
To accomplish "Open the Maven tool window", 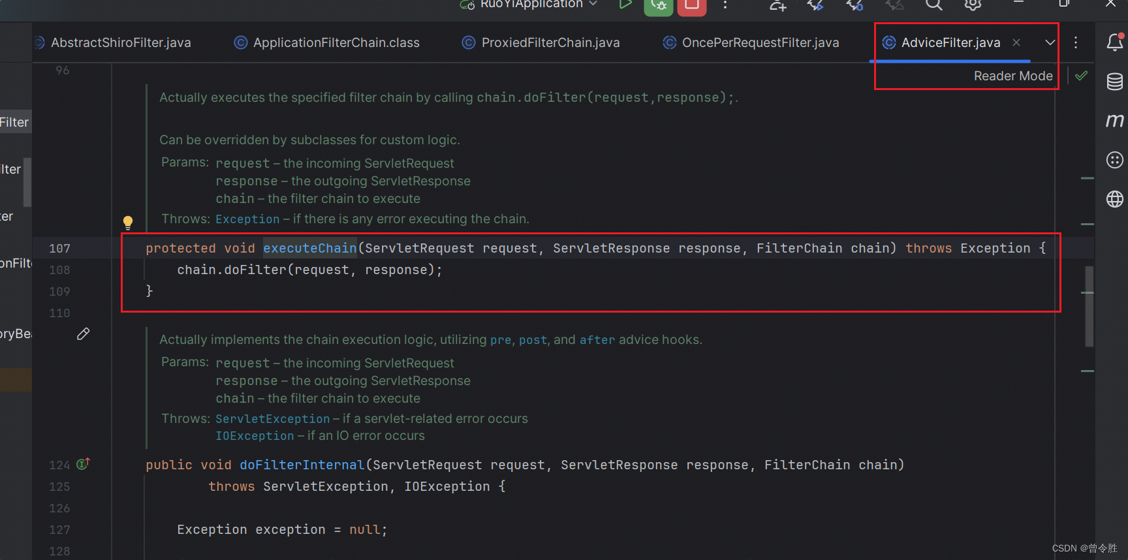I will (1115, 121).
